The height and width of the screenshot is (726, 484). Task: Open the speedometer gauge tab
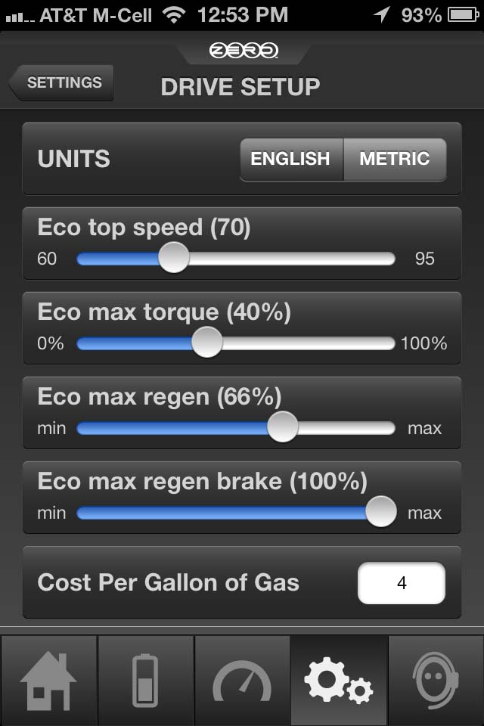242,680
